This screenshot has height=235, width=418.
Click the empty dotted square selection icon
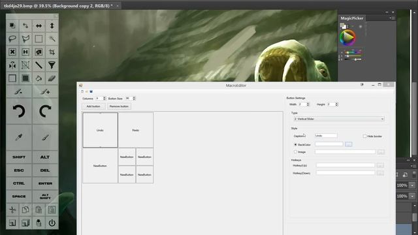click(12, 78)
